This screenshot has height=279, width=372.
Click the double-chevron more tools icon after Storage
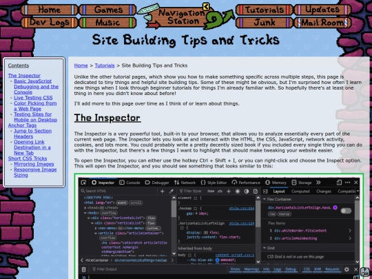pos(318,183)
